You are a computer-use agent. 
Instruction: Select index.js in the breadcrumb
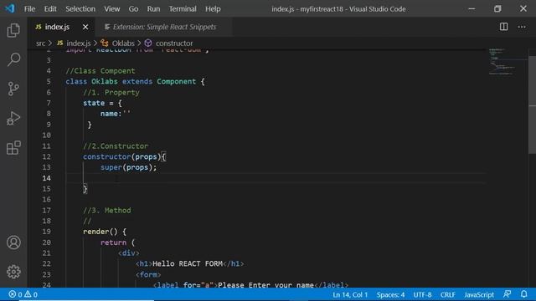pyautogui.click(x=78, y=43)
